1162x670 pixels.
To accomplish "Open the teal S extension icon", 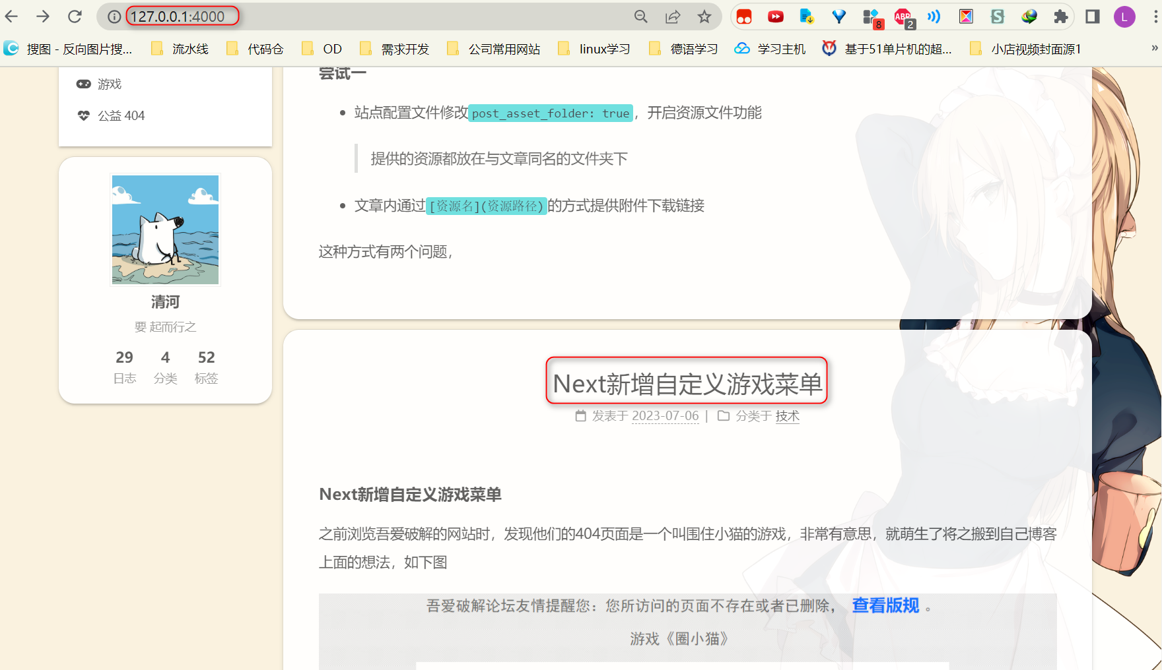I will click(998, 16).
